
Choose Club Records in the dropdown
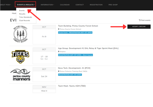tap(24, 20)
